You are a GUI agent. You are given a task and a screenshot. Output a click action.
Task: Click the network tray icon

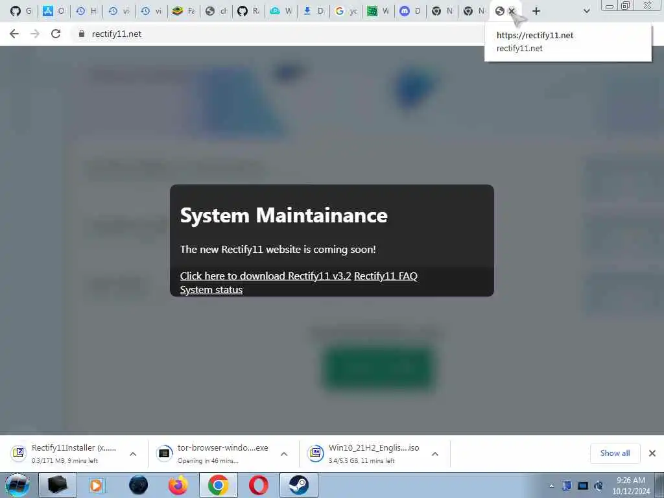tap(583, 486)
